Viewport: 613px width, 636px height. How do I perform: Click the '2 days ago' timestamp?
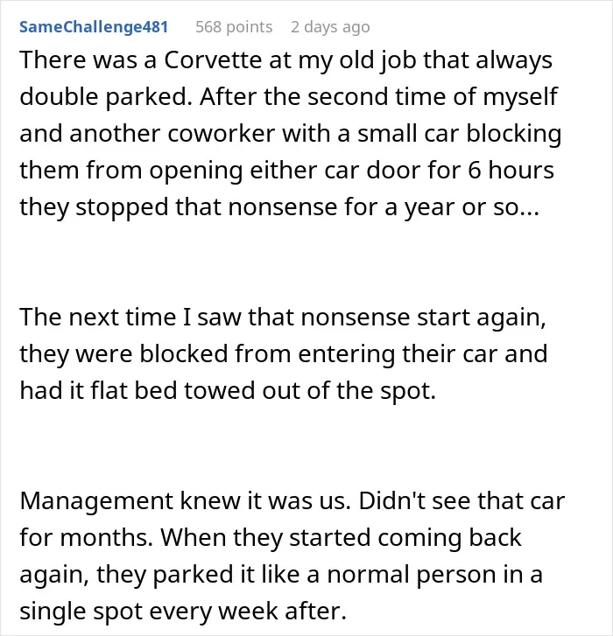point(330,27)
